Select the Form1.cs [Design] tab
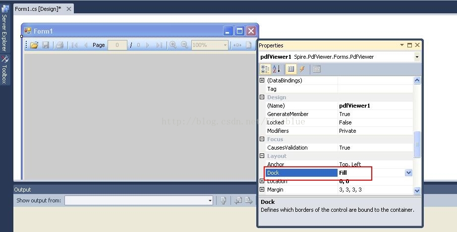This screenshot has height=232, width=457. 38,9
